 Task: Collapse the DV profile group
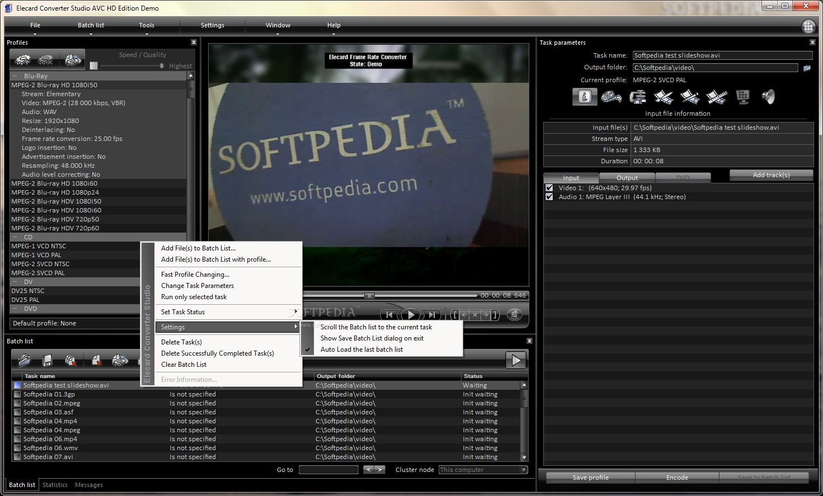point(15,282)
